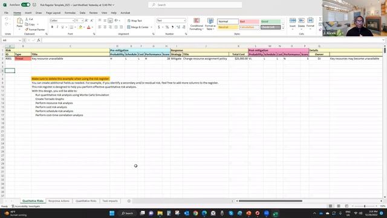Apply the Bad cell style
The height and width of the screenshot is (218, 387).
click(249, 22)
